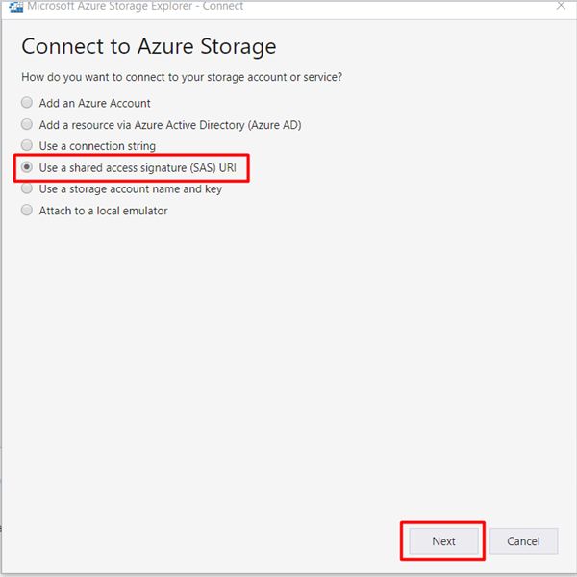Select the Use a connection string radio button
This screenshot has height=577, width=577.
[x=27, y=145]
